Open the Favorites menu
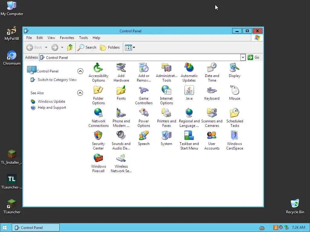Viewport: 310px width, 232px height. pos(67,38)
